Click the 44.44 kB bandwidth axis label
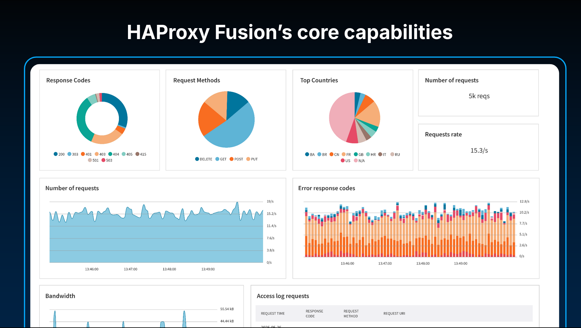This screenshot has width=581, height=328. pos(227,321)
